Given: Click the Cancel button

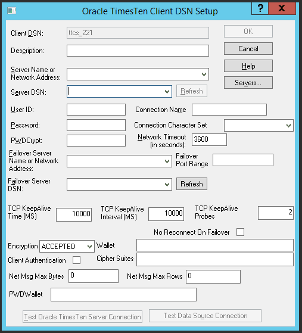Looking at the screenshot, I should pyautogui.click(x=248, y=49).
